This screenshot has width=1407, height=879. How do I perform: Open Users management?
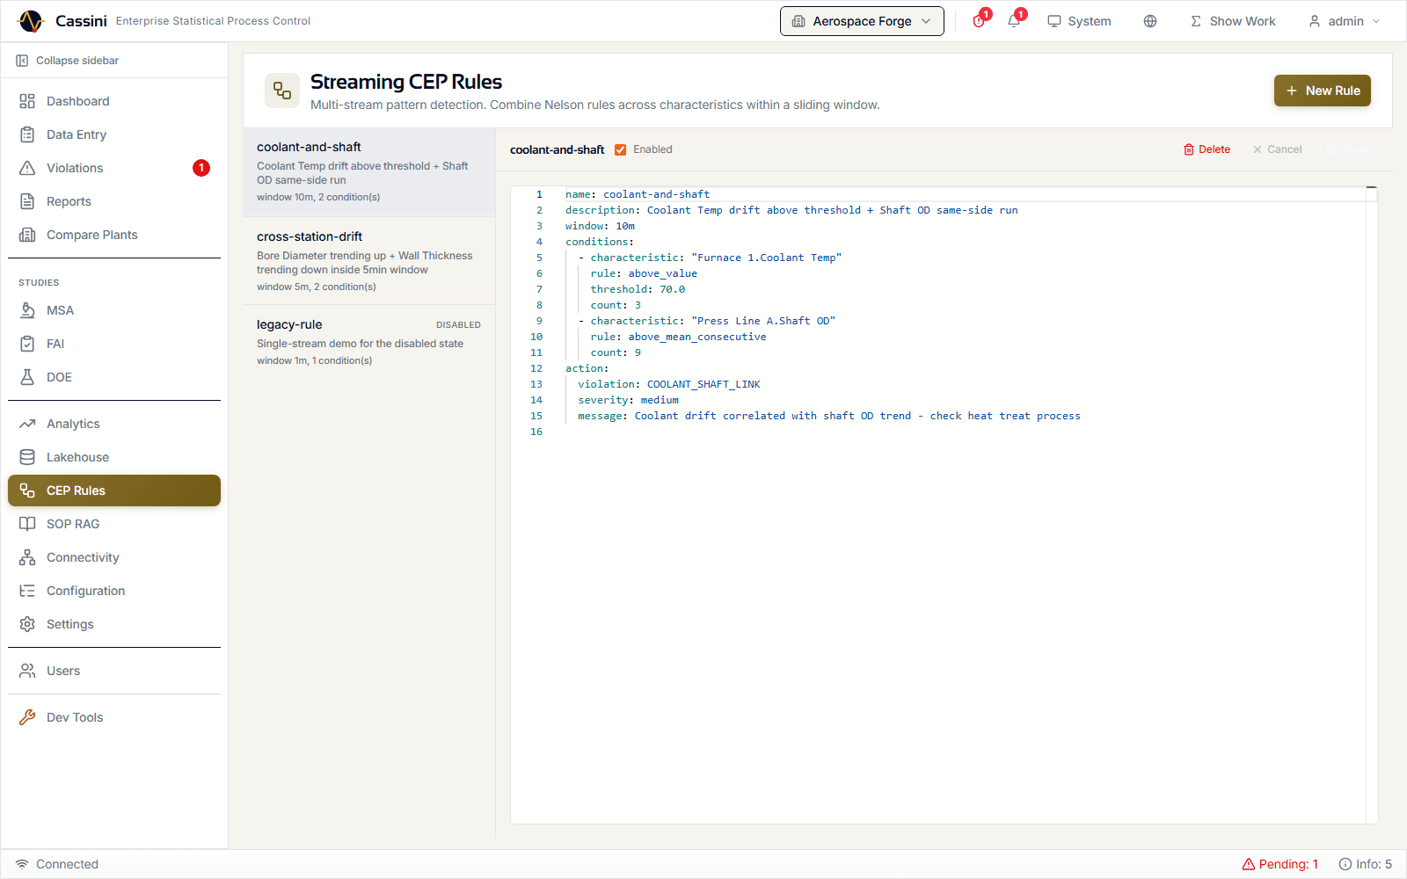(x=114, y=671)
